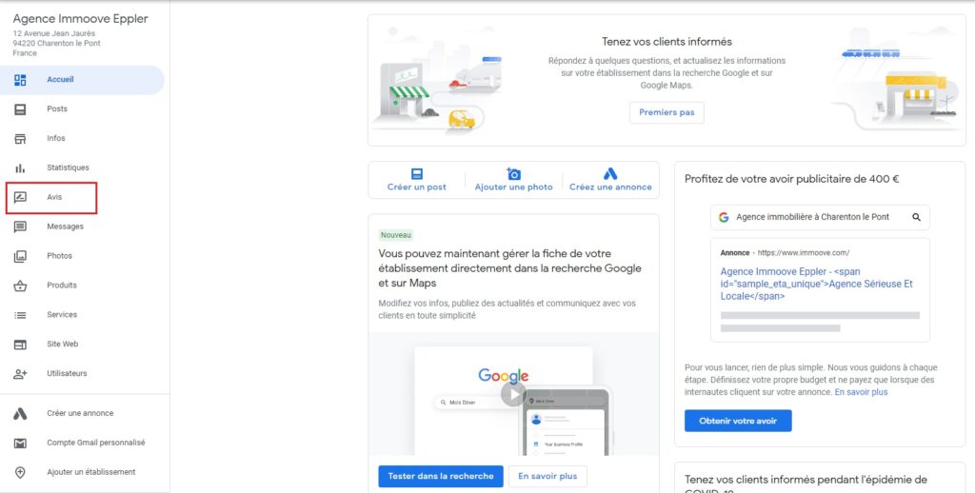Click the Ajouter une photo camera icon

click(x=513, y=174)
